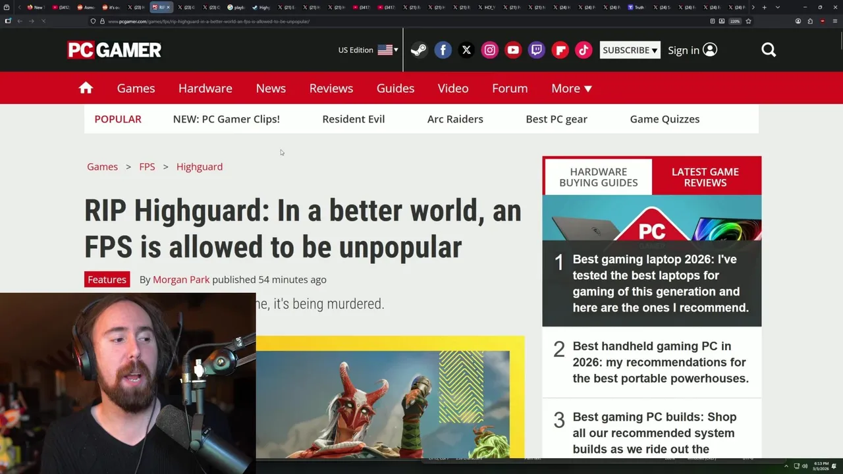Open the Games nav menu item
This screenshot has width=843, height=474.
pos(136,88)
